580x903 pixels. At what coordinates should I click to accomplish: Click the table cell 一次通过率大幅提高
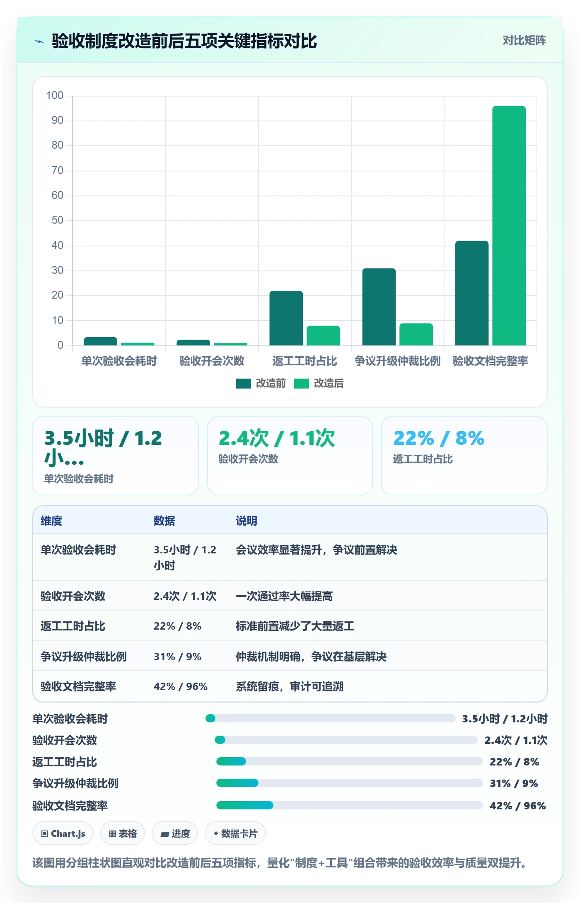(x=284, y=596)
